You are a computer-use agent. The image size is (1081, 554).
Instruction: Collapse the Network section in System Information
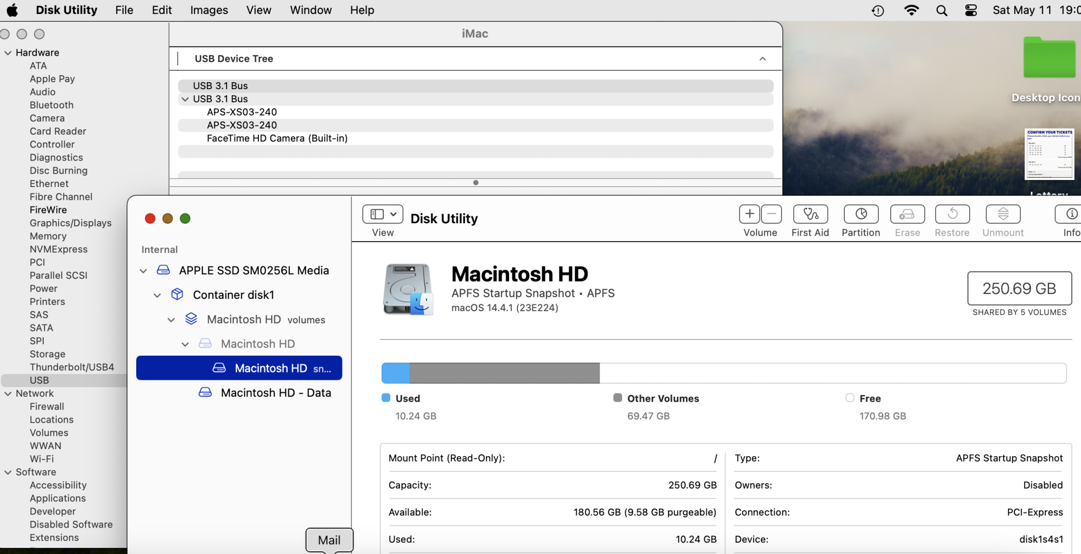coord(8,394)
